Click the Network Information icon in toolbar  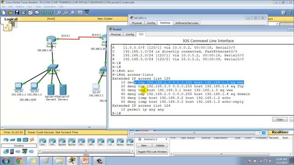coord(283,12)
